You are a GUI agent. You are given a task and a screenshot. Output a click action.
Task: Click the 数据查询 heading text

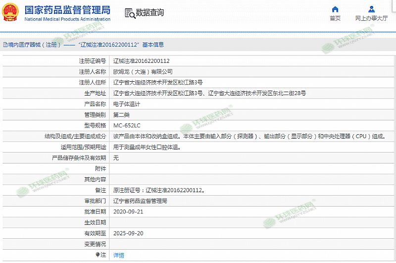[150, 13]
